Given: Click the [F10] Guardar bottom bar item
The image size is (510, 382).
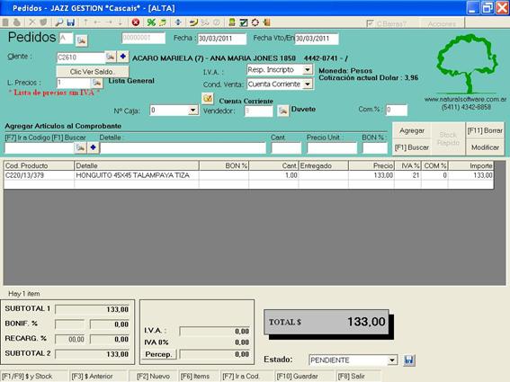Looking at the screenshot, I should 298,376.
